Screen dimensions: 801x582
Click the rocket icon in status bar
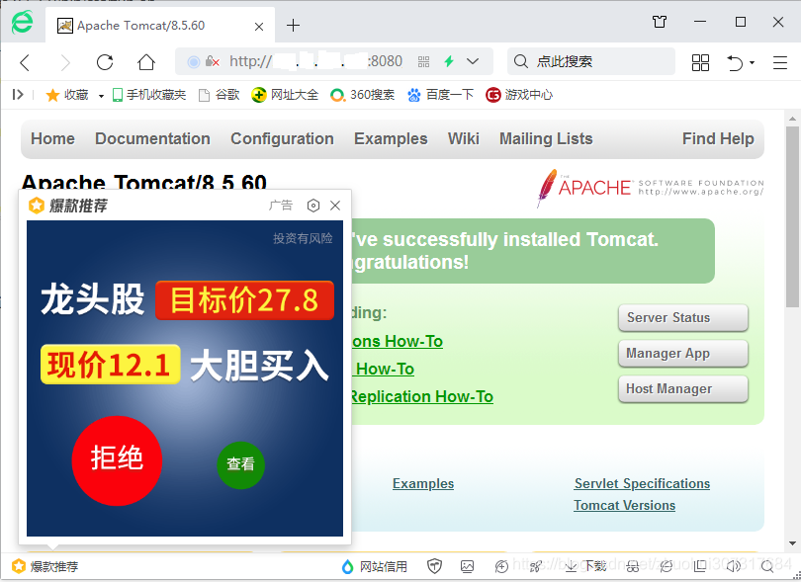pos(535,566)
